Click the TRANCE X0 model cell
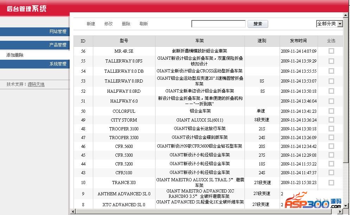 click(124, 183)
